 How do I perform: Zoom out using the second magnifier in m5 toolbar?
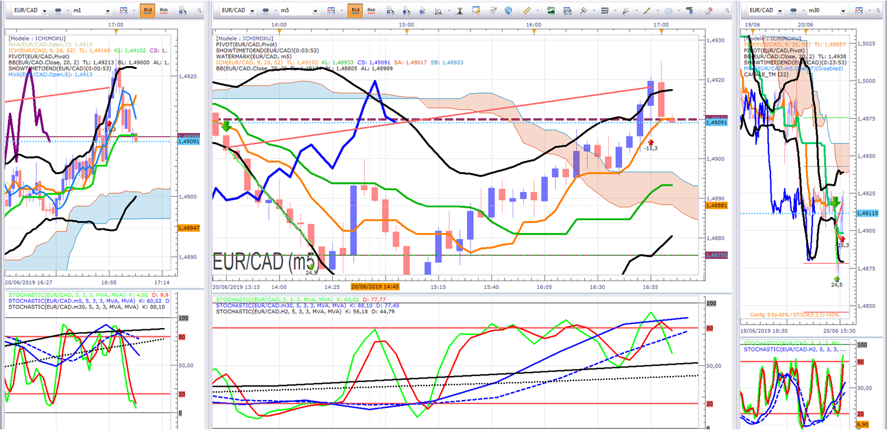click(x=407, y=11)
